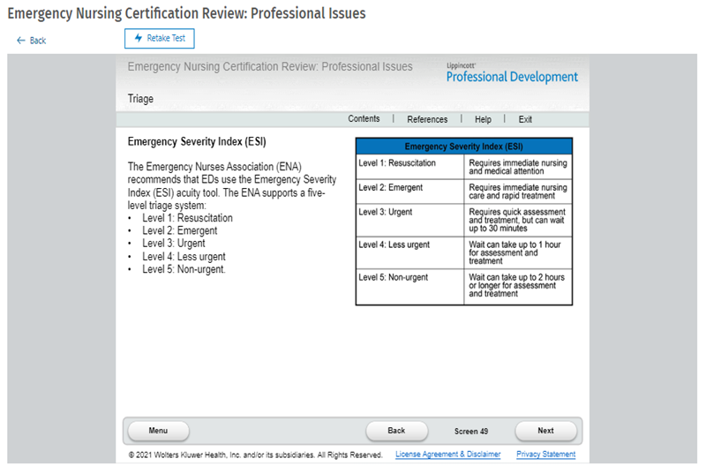This screenshot has height=466, width=706.
Task: Click the Screen 49 page indicator
Action: pyautogui.click(x=471, y=432)
